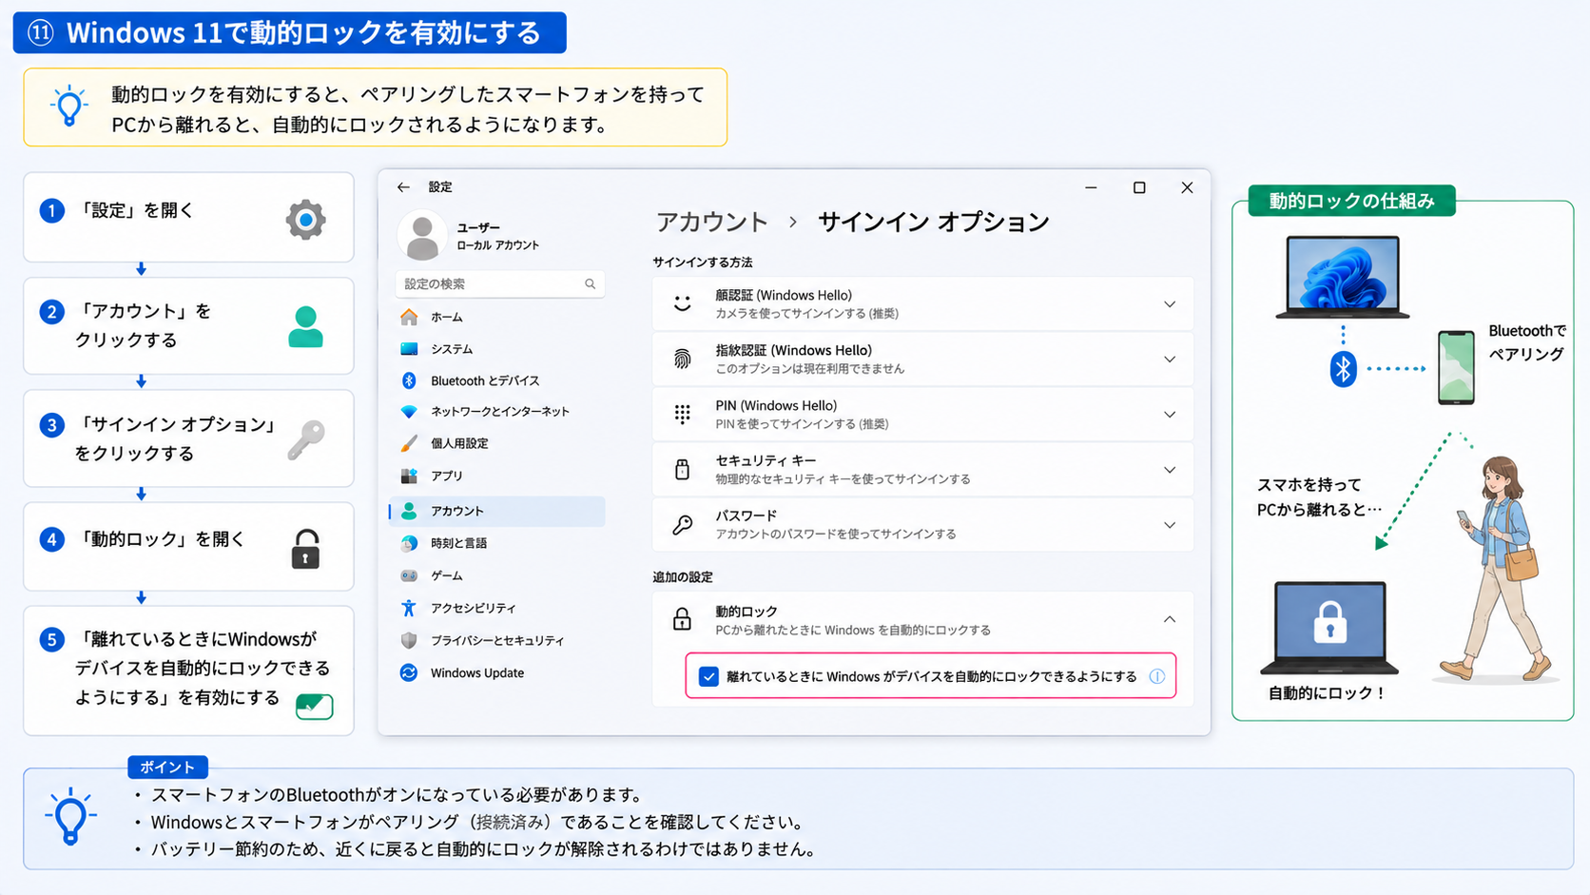
Task: Click the user avatar picture in Settings
Action: point(422,235)
